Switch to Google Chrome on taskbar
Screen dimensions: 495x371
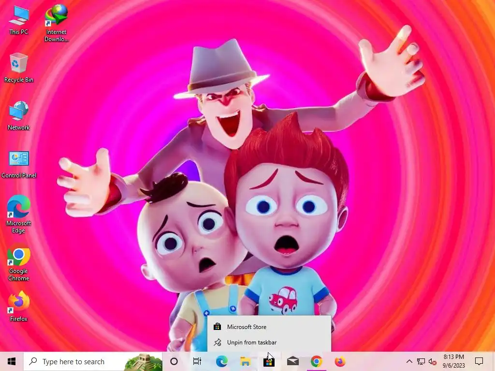pos(316,361)
